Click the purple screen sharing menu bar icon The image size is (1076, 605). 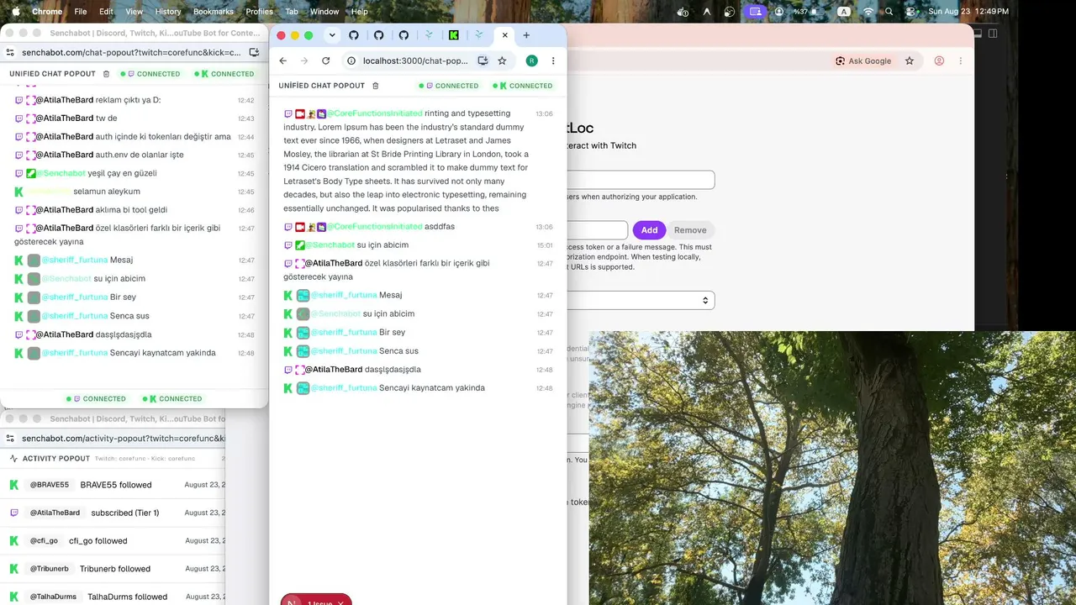coord(755,12)
